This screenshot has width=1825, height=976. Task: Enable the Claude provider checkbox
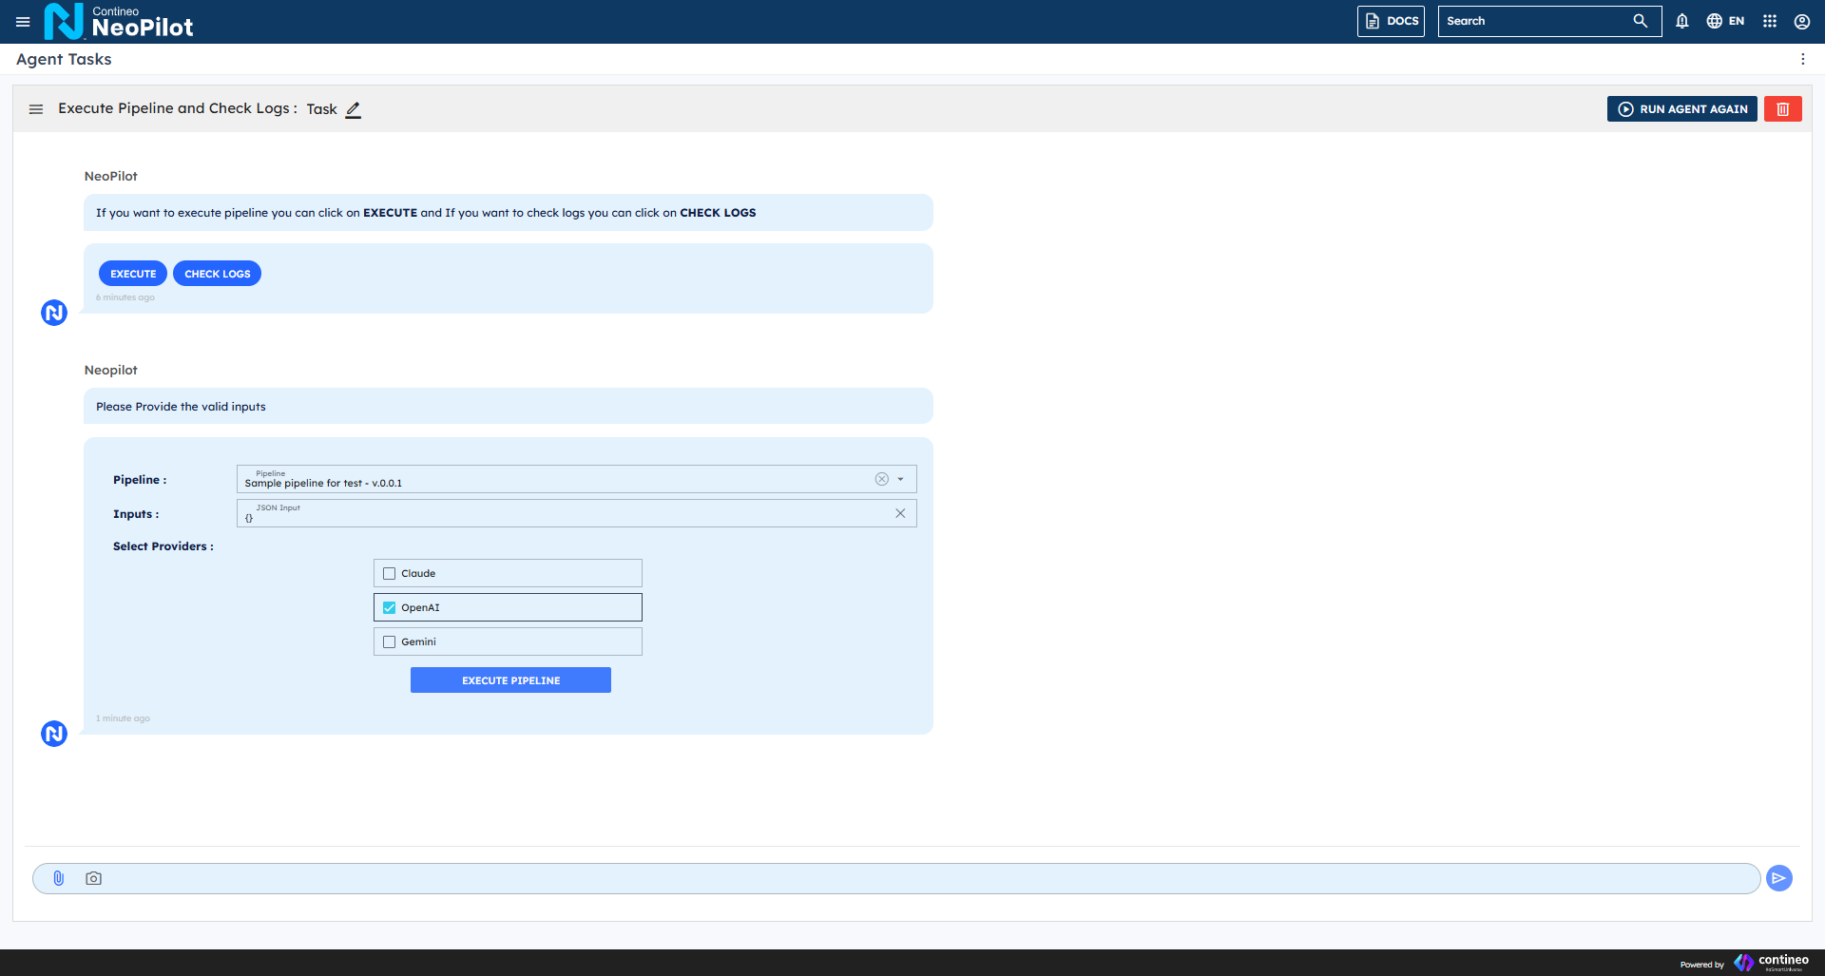[389, 573]
